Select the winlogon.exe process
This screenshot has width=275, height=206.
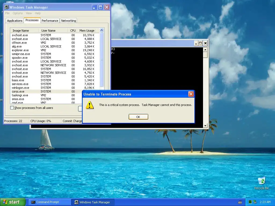click(x=55, y=88)
